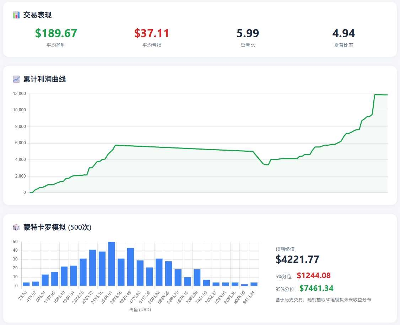Click the 12,000 y-axis label
400x325 pixels.
pos(20,94)
